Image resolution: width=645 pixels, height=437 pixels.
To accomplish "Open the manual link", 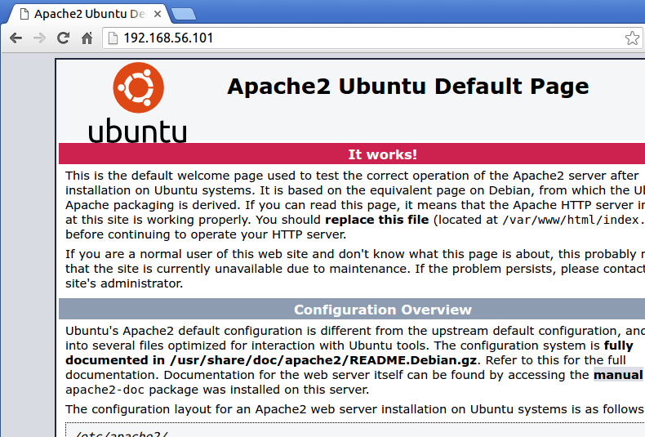I will click(x=618, y=375).
